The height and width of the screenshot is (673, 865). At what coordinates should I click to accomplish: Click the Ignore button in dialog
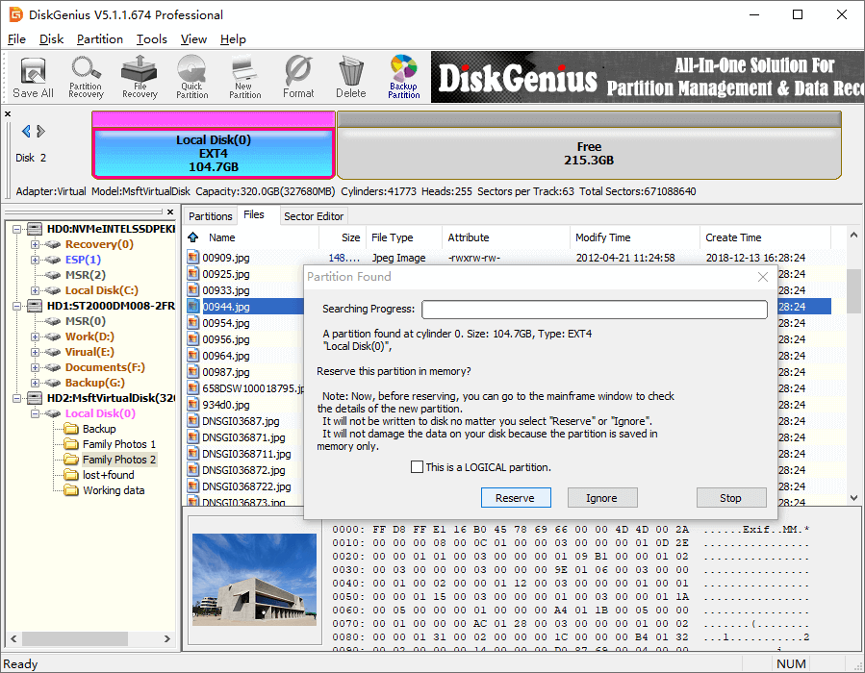601,498
